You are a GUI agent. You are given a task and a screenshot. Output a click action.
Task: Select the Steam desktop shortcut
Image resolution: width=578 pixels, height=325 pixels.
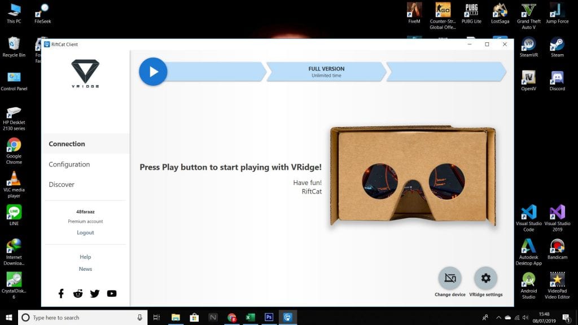[x=557, y=47]
